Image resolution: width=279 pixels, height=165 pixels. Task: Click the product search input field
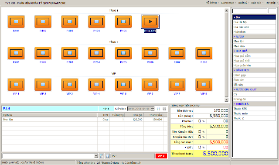click(x=250, y=11)
